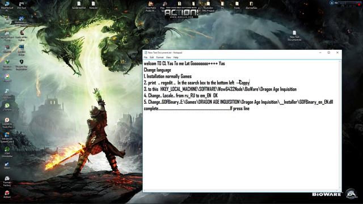Click the 'If press line' text

click(x=240, y=108)
